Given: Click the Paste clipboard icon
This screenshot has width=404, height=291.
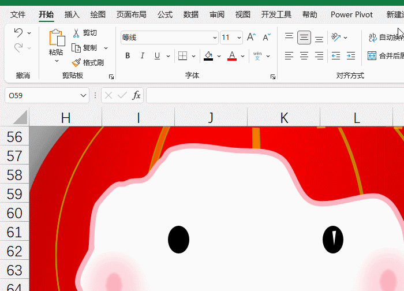Looking at the screenshot, I should point(57,38).
